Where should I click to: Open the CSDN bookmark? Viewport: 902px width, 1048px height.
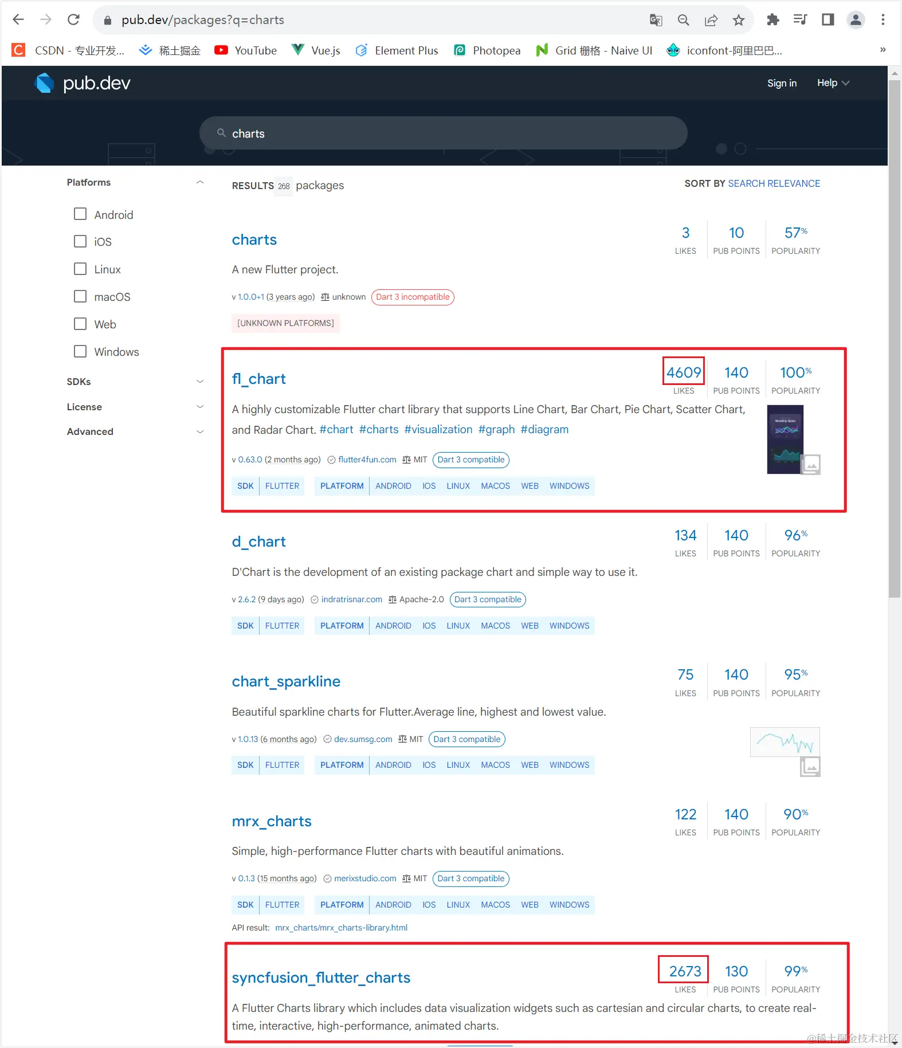click(x=68, y=50)
